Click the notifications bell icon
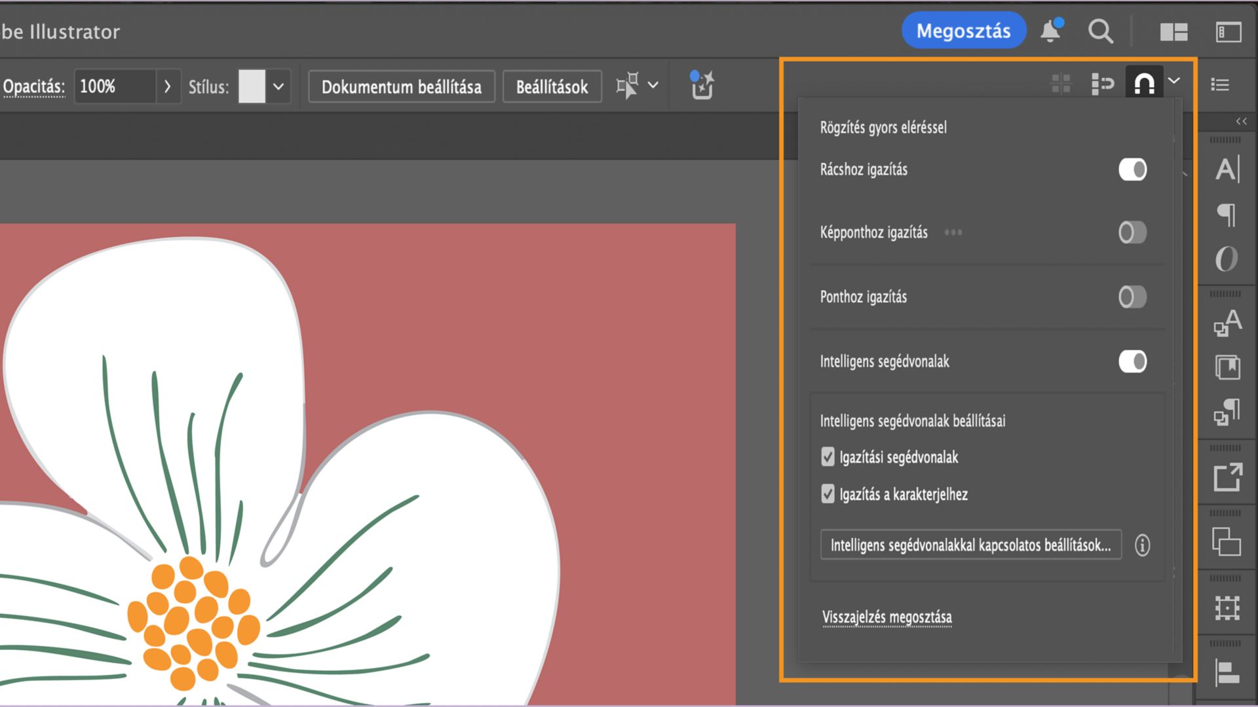The height and width of the screenshot is (707, 1258). pyautogui.click(x=1050, y=31)
